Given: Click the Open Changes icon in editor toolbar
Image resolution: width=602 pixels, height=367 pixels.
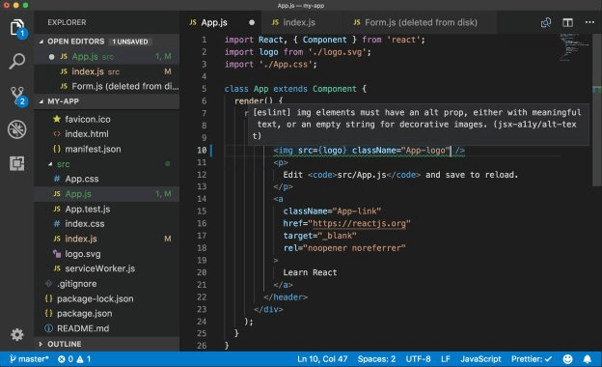Looking at the screenshot, I should click(x=546, y=22).
